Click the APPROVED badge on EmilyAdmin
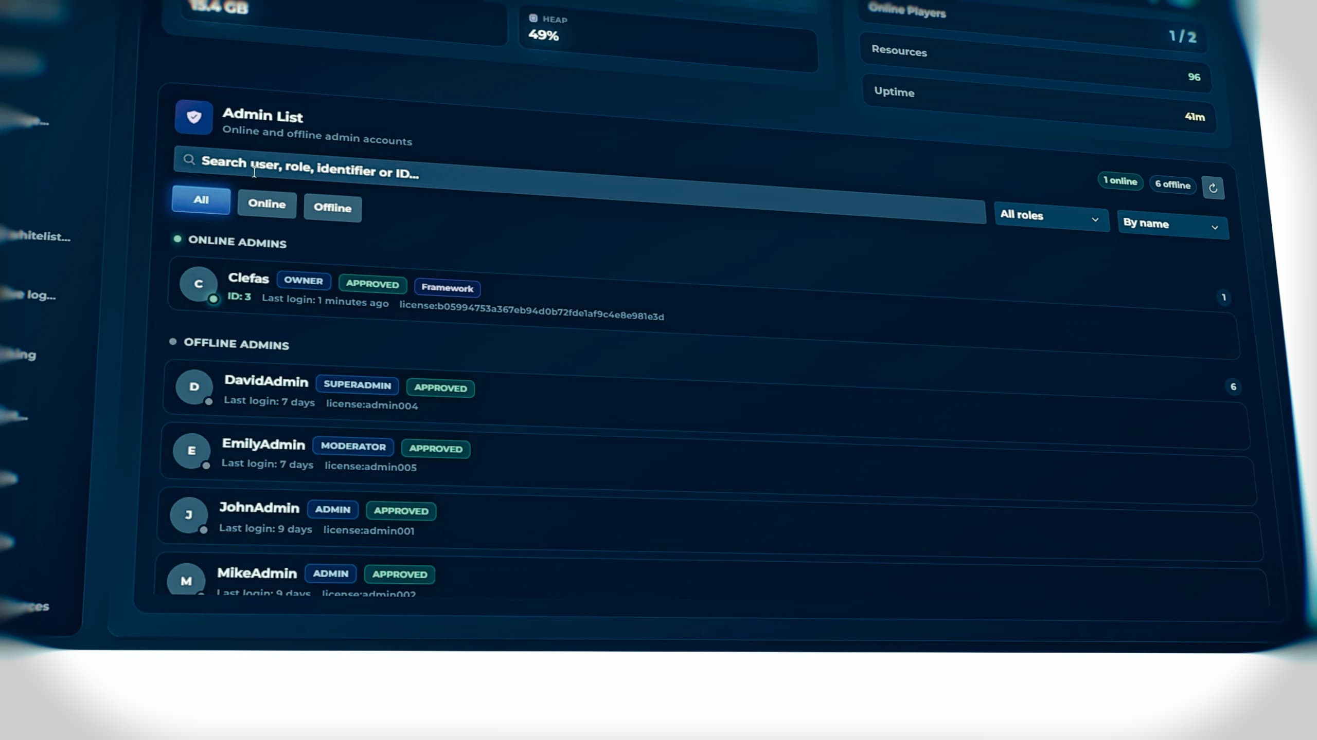This screenshot has height=740, width=1317. pyautogui.click(x=436, y=449)
